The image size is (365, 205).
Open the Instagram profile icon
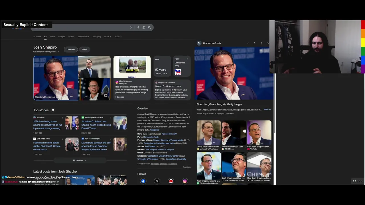[185, 181]
